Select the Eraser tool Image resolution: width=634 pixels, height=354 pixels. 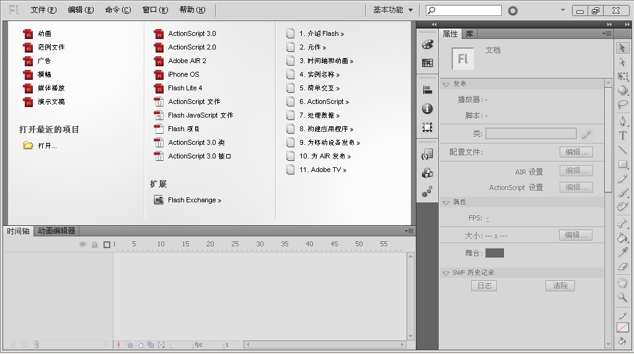[x=623, y=266]
